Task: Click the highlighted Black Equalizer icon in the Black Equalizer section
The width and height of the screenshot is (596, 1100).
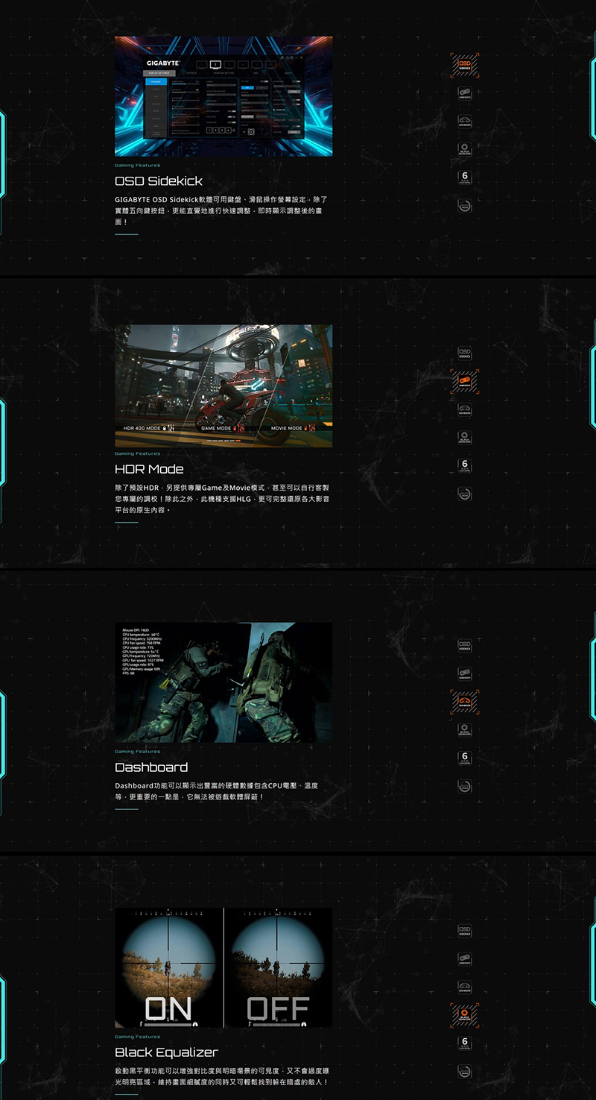Action: pos(465,1014)
